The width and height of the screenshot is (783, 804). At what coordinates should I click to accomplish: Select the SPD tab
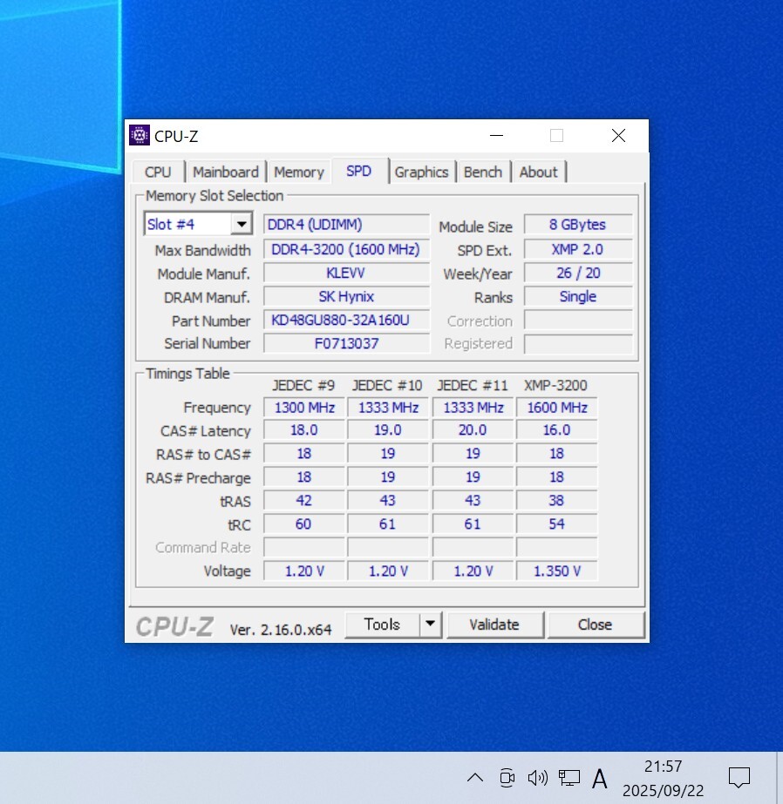(x=358, y=171)
